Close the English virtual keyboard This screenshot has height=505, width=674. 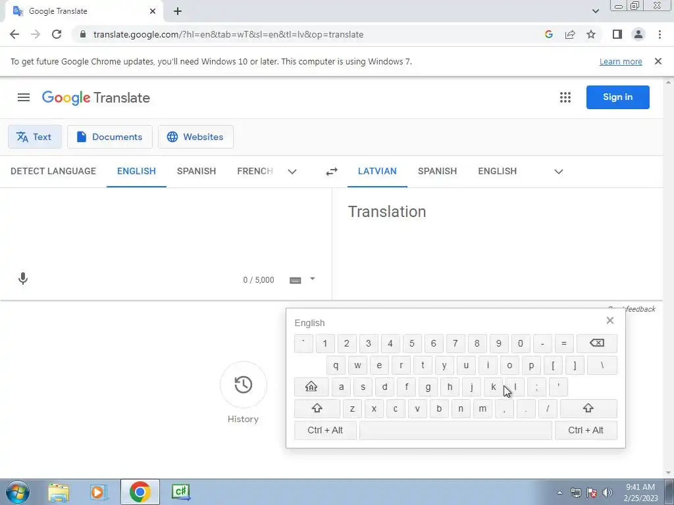(610, 320)
